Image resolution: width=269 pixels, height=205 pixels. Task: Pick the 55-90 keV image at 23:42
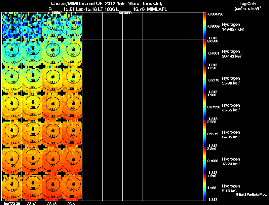32,79
